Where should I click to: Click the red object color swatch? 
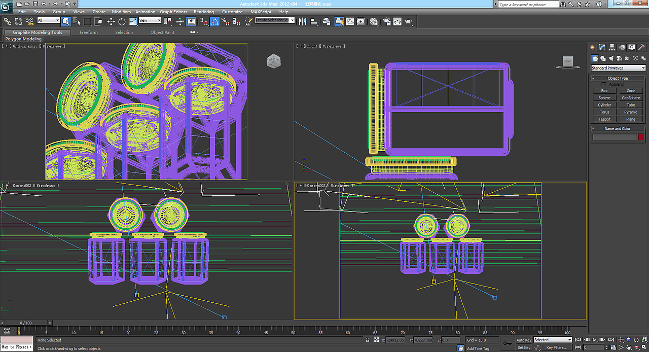point(641,137)
